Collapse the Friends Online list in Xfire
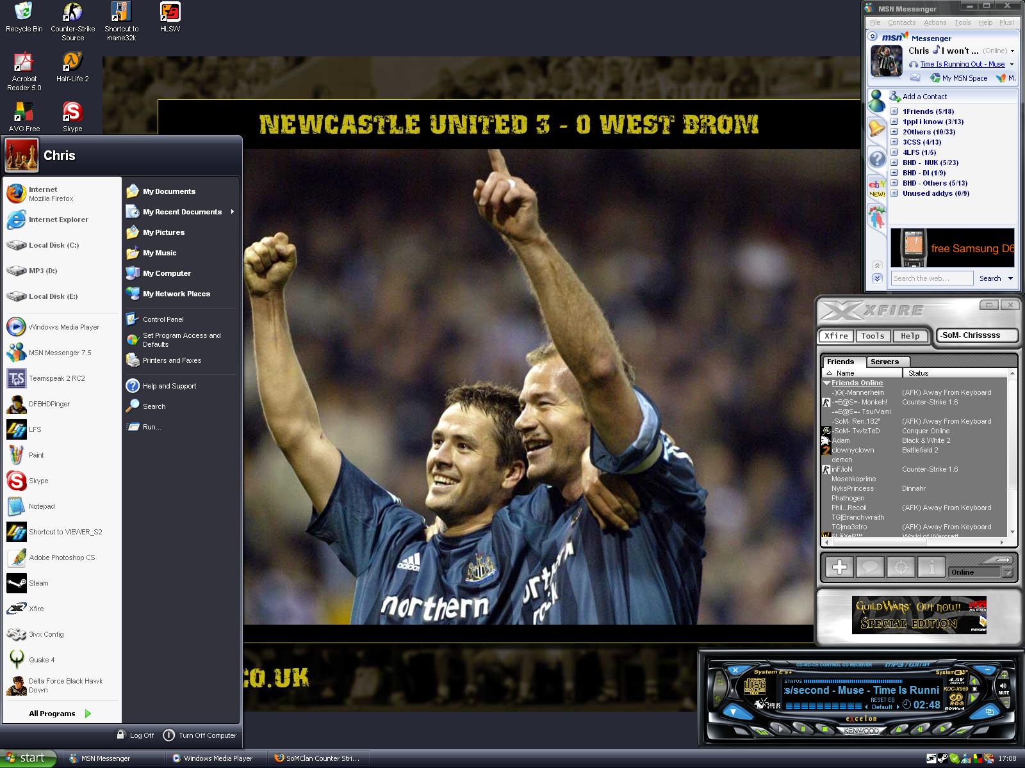 tap(827, 383)
